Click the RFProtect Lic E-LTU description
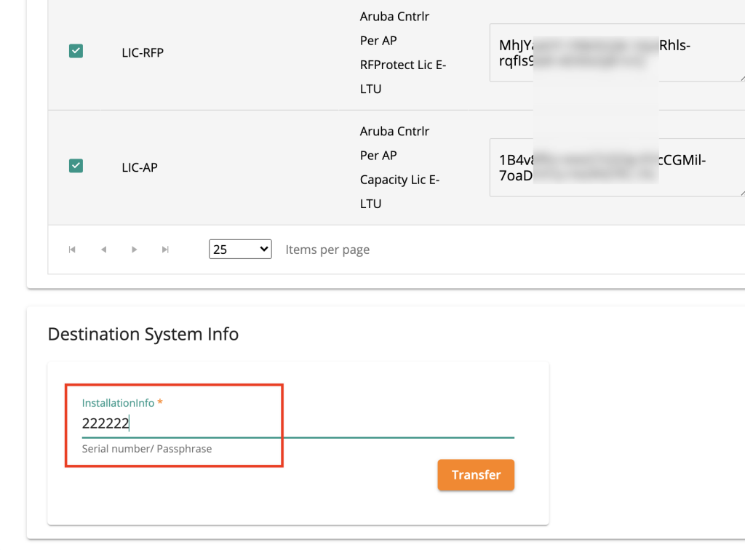The width and height of the screenshot is (745, 550). tap(402, 65)
